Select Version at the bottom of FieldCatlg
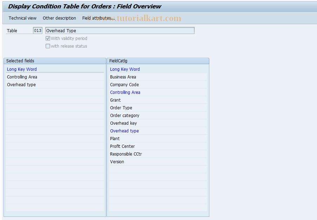Viewport: 317px width, 220px height. click(117, 161)
